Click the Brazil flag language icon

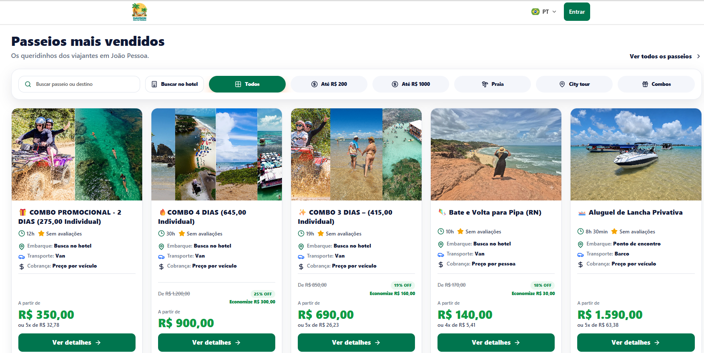[x=536, y=12]
